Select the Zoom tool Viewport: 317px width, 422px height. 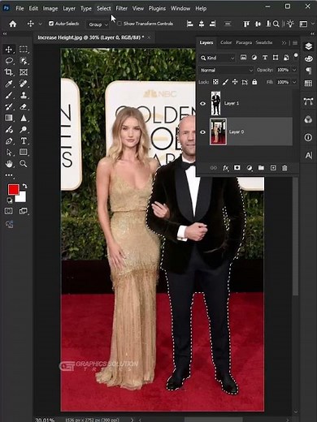[x=24, y=163]
